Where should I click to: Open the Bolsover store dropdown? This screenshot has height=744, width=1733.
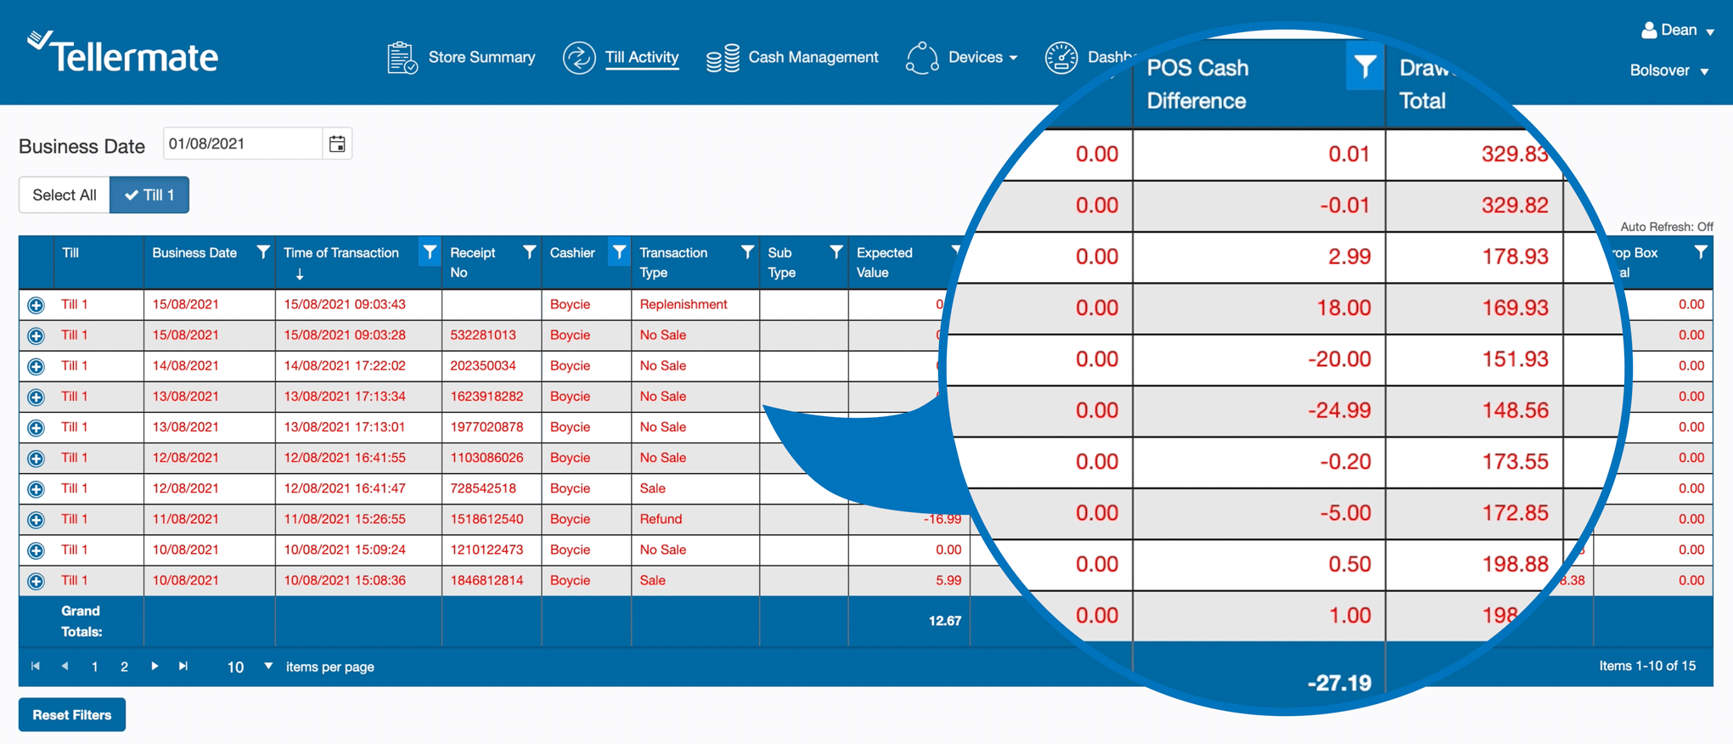point(1668,70)
